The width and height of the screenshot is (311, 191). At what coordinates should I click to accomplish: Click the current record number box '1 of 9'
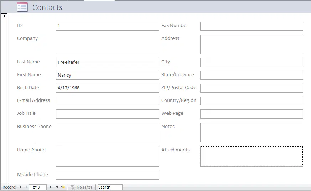click(x=38, y=187)
